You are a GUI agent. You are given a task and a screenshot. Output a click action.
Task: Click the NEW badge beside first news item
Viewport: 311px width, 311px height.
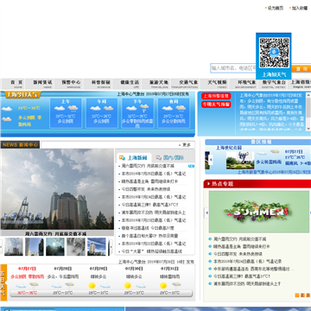tap(191, 166)
